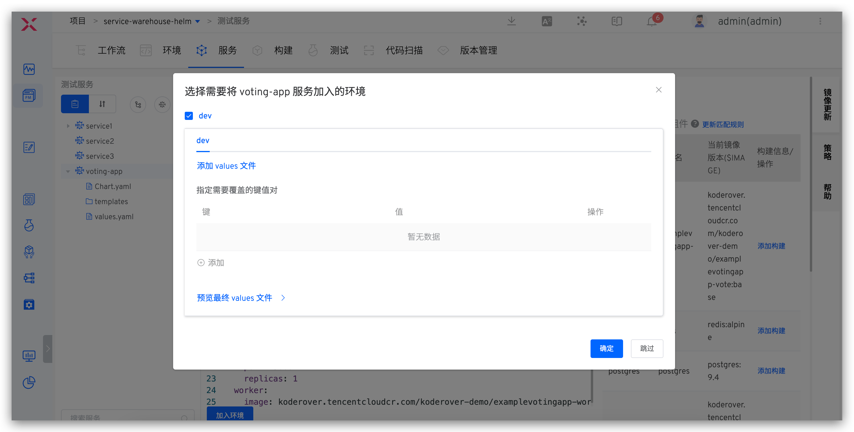Screen dimensions: 854x432
Task: Expand the service1 tree node
Action: pyautogui.click(x=68, y=126)
